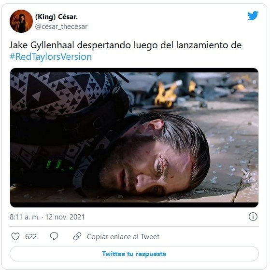The width and height of the screenshot is (270, 273).
Task: Click the 12 nov. 2021 date
Action: pos(65,217)
